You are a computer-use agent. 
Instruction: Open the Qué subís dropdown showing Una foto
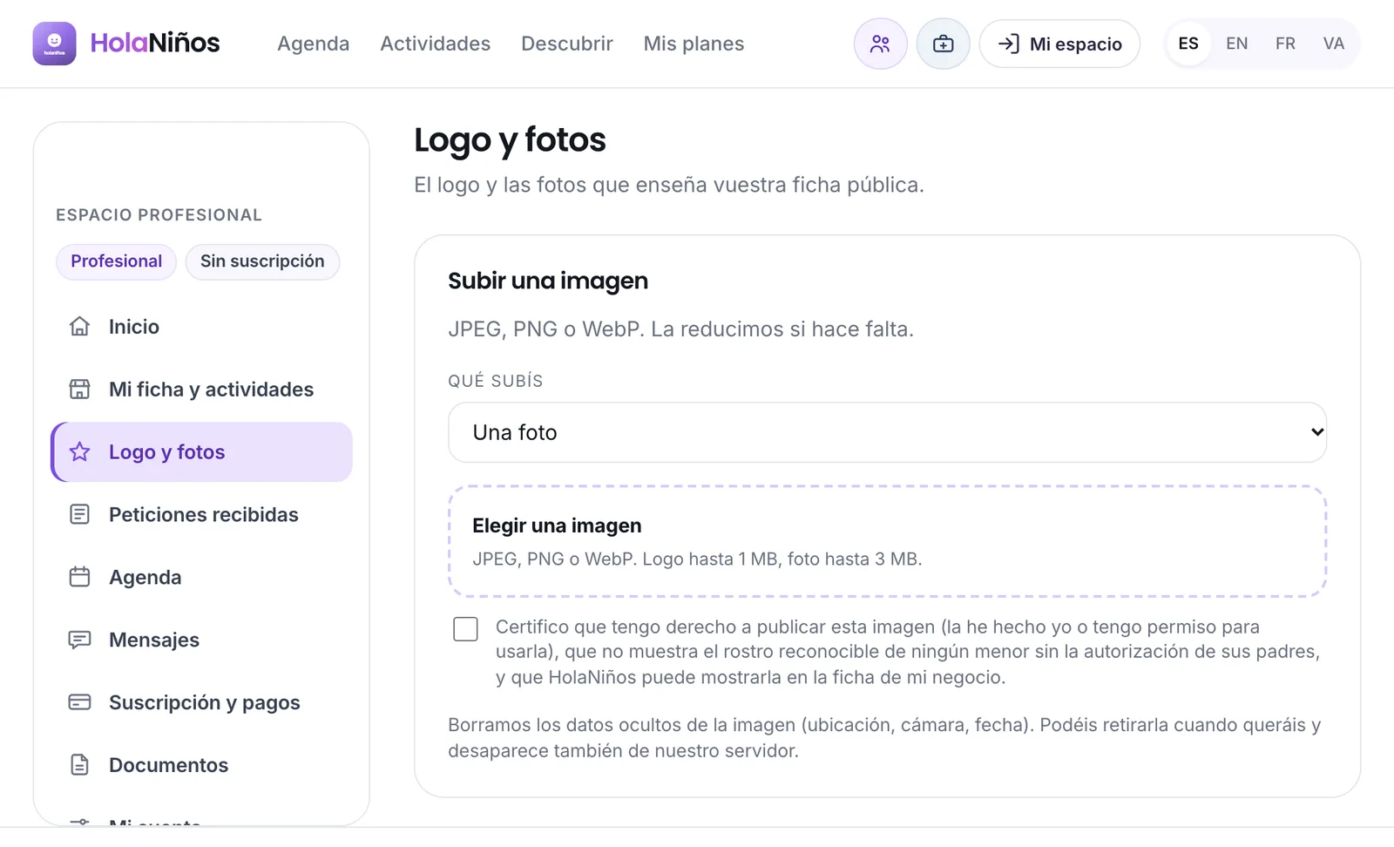(x=887, y=432)
